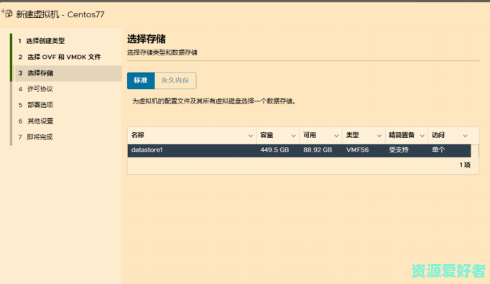Open step 4 许可协议

[36, 89]
